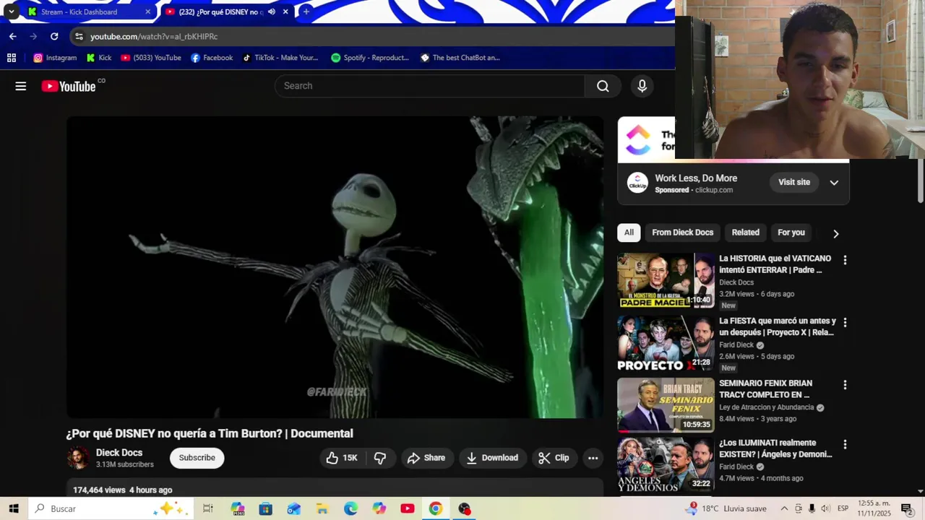925x520 pixels.
Task: Open the volume control in system tray
Action: [x=825, y=508]
